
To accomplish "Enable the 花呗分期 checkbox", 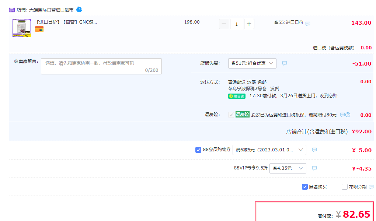I will pos(344,187).
